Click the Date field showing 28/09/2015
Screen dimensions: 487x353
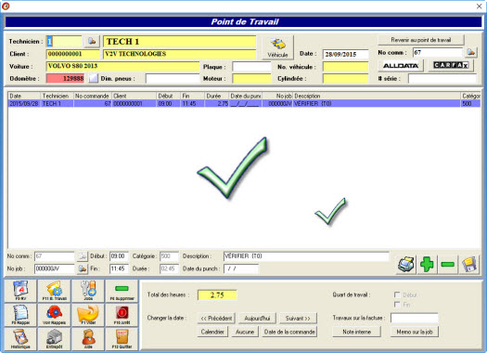click(345, 54)
